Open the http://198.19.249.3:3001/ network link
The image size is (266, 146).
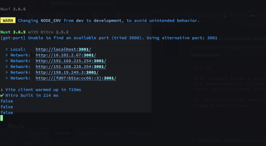[x=67, y=72]
